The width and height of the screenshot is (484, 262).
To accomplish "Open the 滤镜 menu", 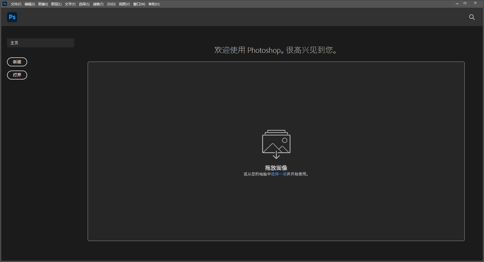I will (x=98, y=4).
